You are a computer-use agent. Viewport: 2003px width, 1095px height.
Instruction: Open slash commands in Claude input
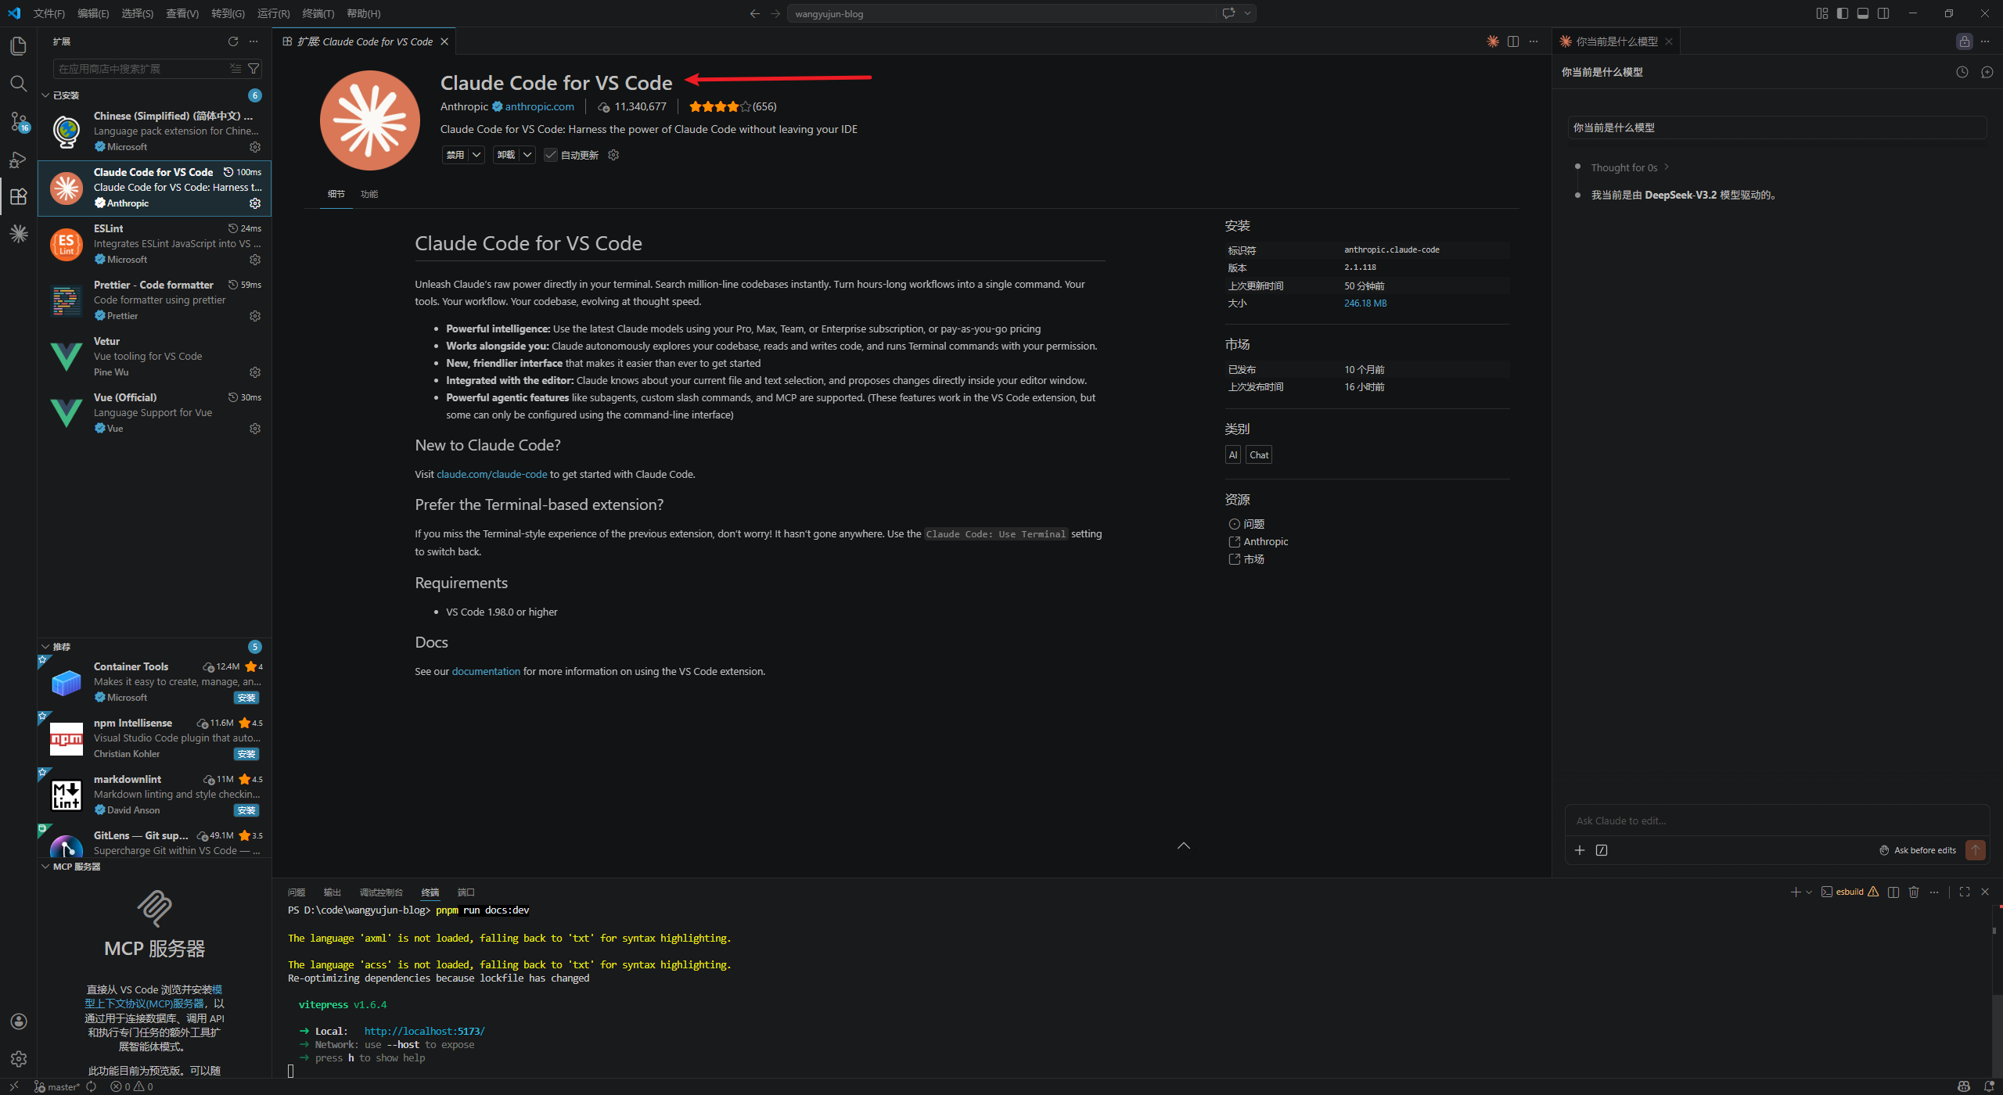coord(1602,850)
